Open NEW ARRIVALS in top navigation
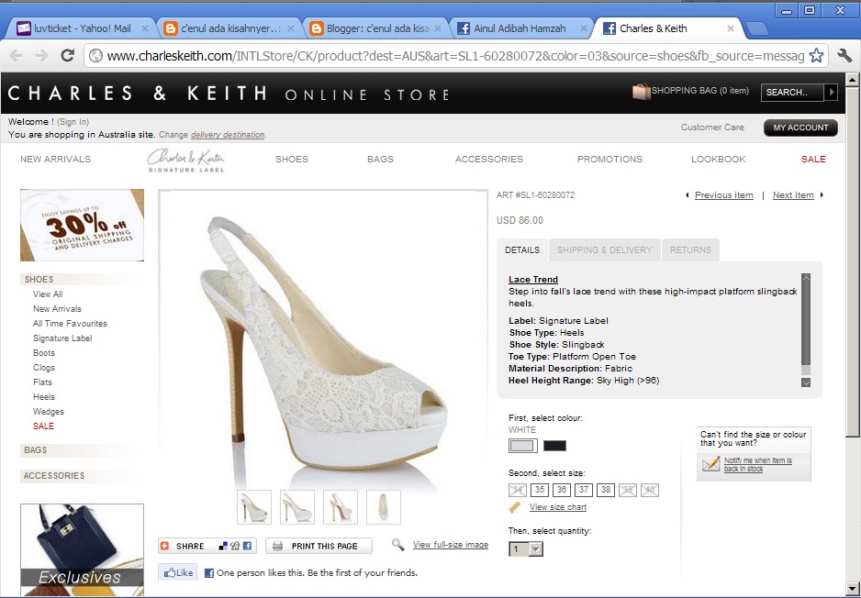The image size is (861, 598). (x=55, y=159)
